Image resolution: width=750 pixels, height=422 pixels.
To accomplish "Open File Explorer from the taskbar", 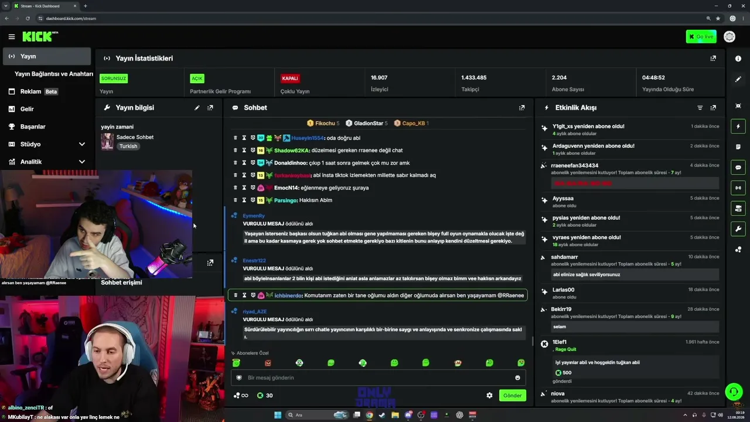I will 396,415.
